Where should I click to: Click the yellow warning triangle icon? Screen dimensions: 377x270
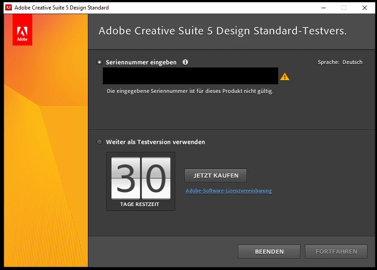click(x=285, y=77)
